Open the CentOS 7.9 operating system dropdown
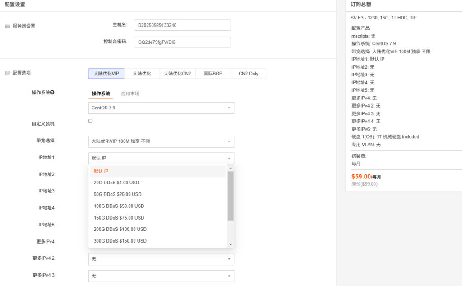Viewport: 462px width, 286px height. (161, 108)
